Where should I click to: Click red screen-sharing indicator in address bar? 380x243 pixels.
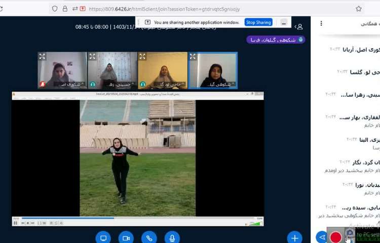[x=83, y=9]
